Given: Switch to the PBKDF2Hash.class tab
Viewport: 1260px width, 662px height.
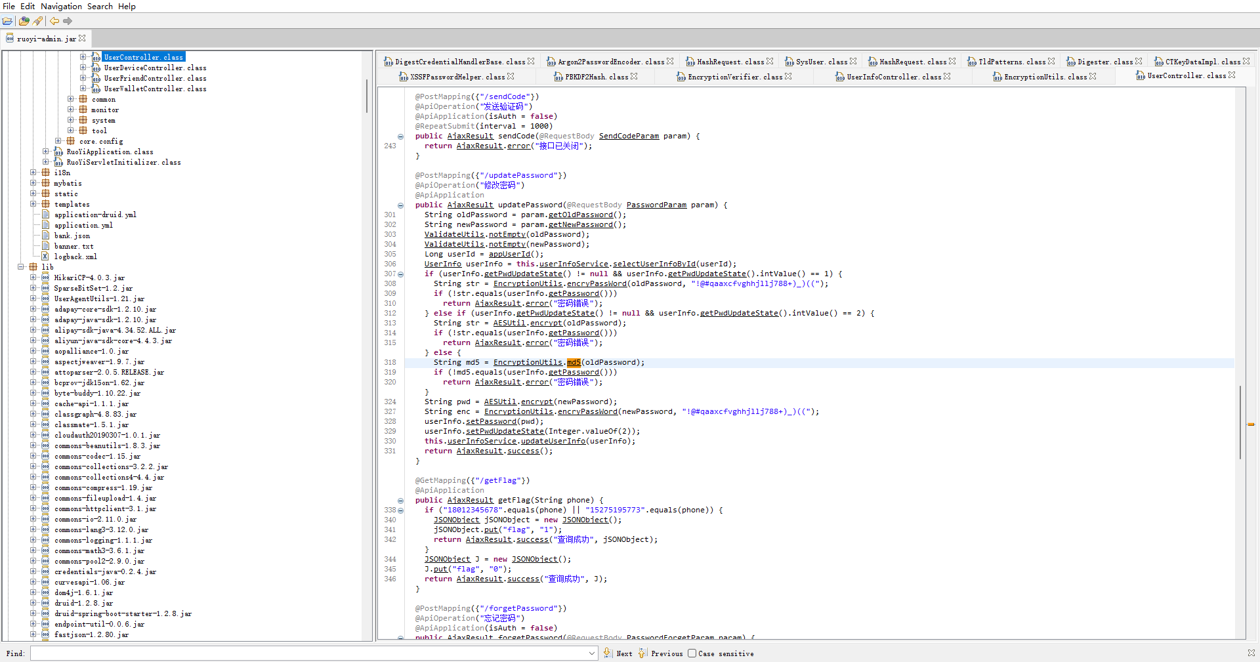Looking at the screenshot, I should (596, 77).
